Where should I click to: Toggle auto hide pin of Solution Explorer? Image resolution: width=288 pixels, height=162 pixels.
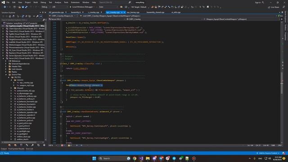pyautogui.click(x=43, y=13)
